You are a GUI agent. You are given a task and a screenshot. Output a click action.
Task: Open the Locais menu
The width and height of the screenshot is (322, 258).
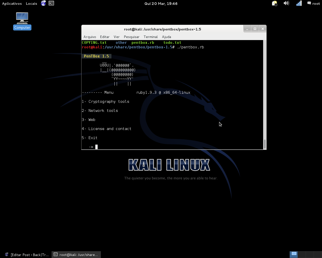tap(31, 4)
